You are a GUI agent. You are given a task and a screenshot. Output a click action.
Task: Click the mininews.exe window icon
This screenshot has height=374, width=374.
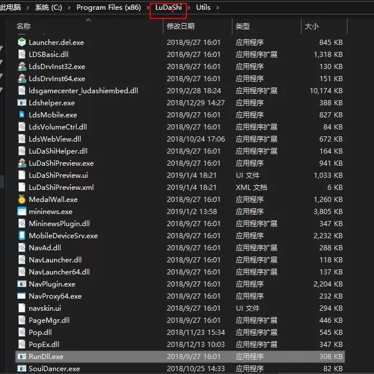tap(22, 211)
